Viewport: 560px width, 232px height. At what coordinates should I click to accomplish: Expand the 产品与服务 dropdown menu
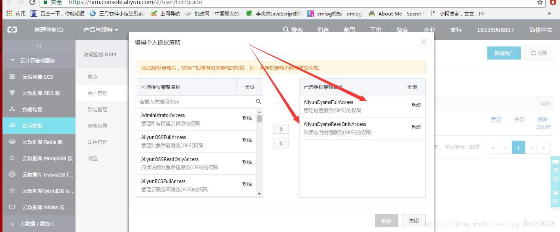click(100, 30)
